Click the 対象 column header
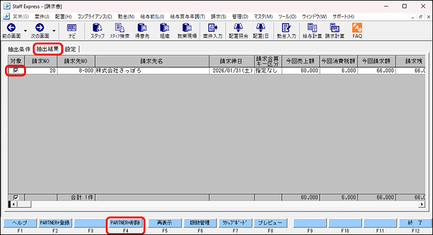 16,61
